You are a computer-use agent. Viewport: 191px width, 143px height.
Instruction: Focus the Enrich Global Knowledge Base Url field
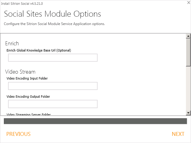point(53,58)
